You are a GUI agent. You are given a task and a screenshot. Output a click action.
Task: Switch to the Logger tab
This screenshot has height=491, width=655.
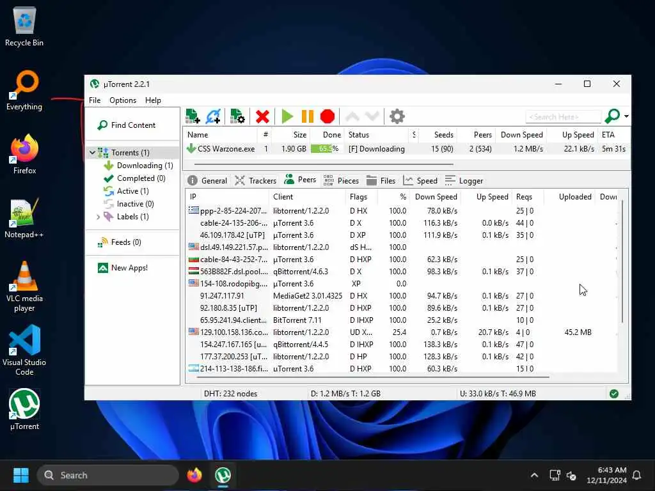point(464,180)
